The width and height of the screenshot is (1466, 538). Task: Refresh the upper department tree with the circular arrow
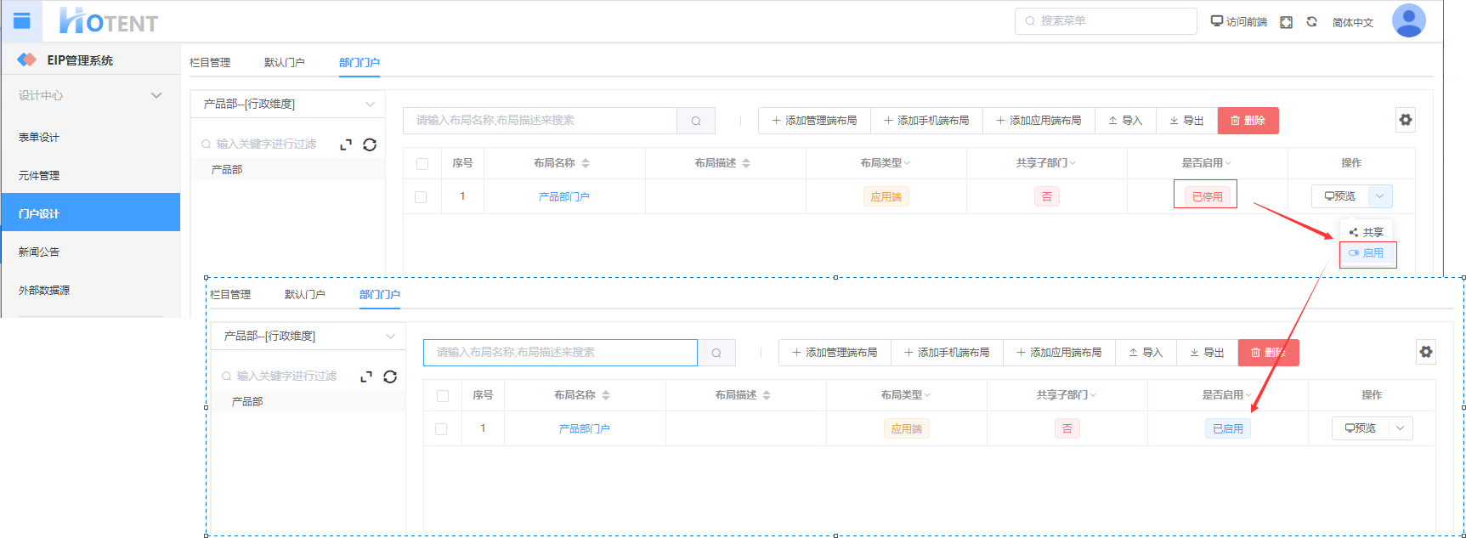tap(370, 144)
